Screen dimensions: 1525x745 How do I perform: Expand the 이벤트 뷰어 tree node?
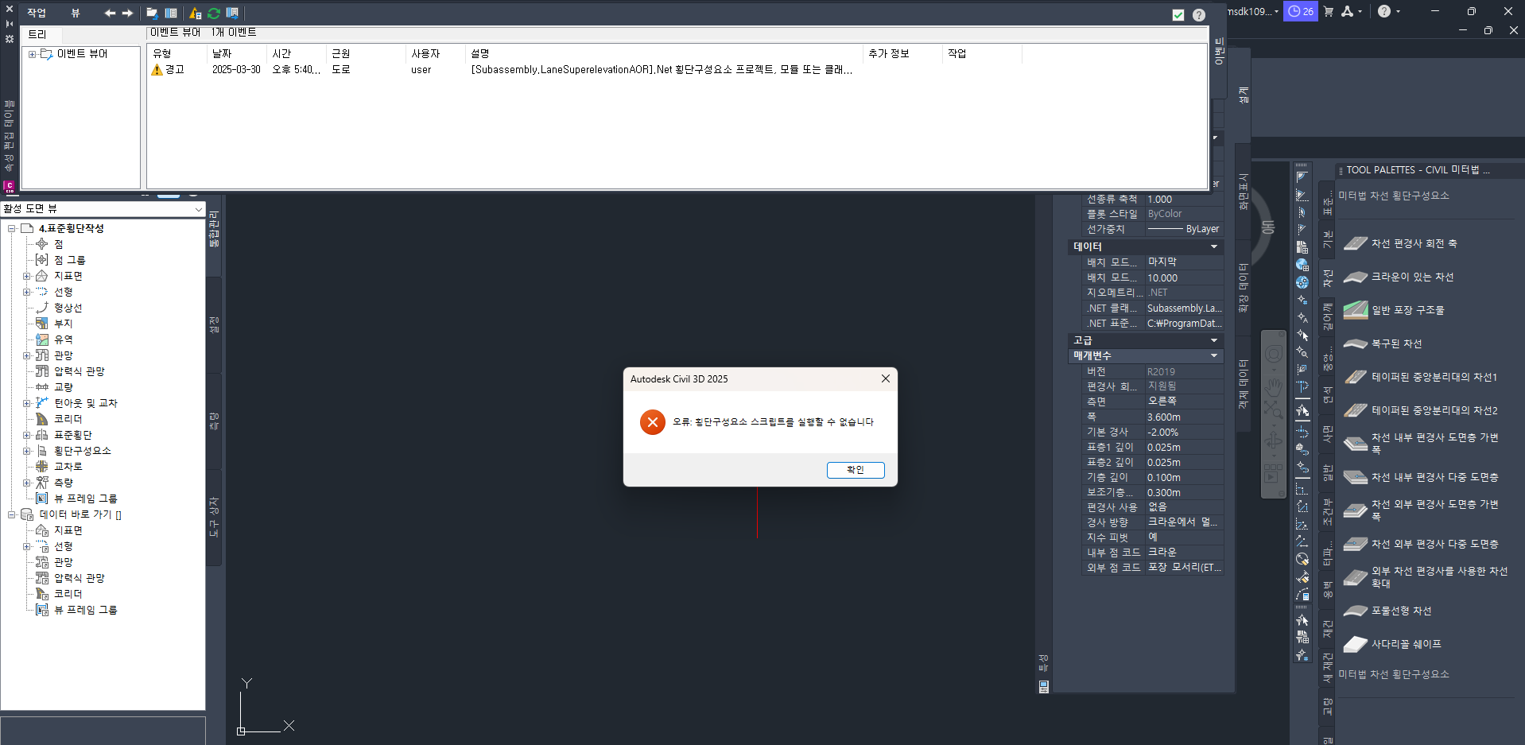[x=32, y=54]
